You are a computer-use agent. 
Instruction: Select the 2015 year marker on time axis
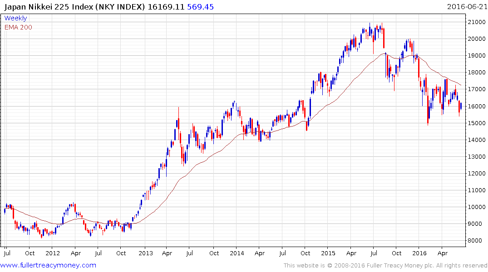(328, 253)
